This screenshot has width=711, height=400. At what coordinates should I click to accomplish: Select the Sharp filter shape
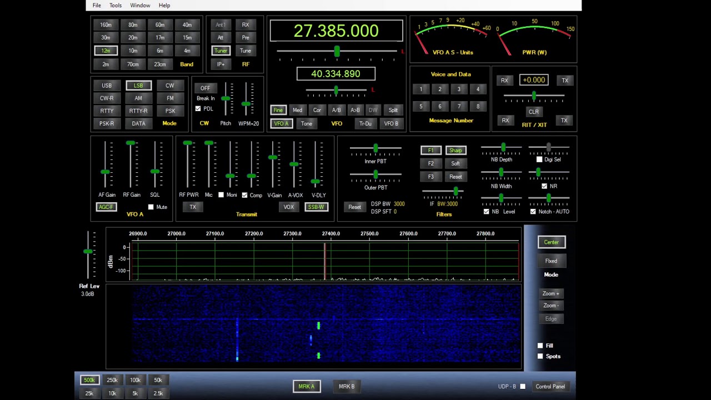point(455,151)
